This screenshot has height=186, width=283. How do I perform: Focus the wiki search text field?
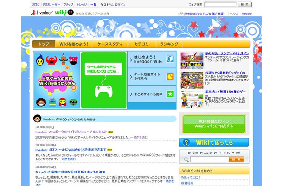(209, 159)
